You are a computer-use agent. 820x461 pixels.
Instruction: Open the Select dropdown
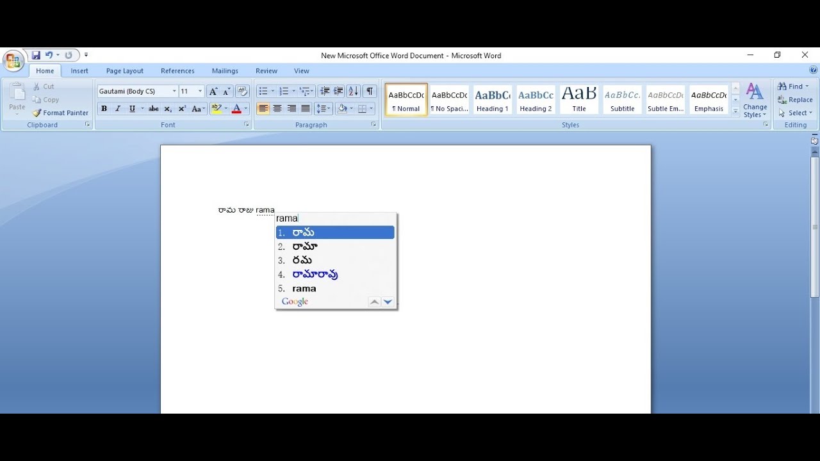click(x=795, y=113)
